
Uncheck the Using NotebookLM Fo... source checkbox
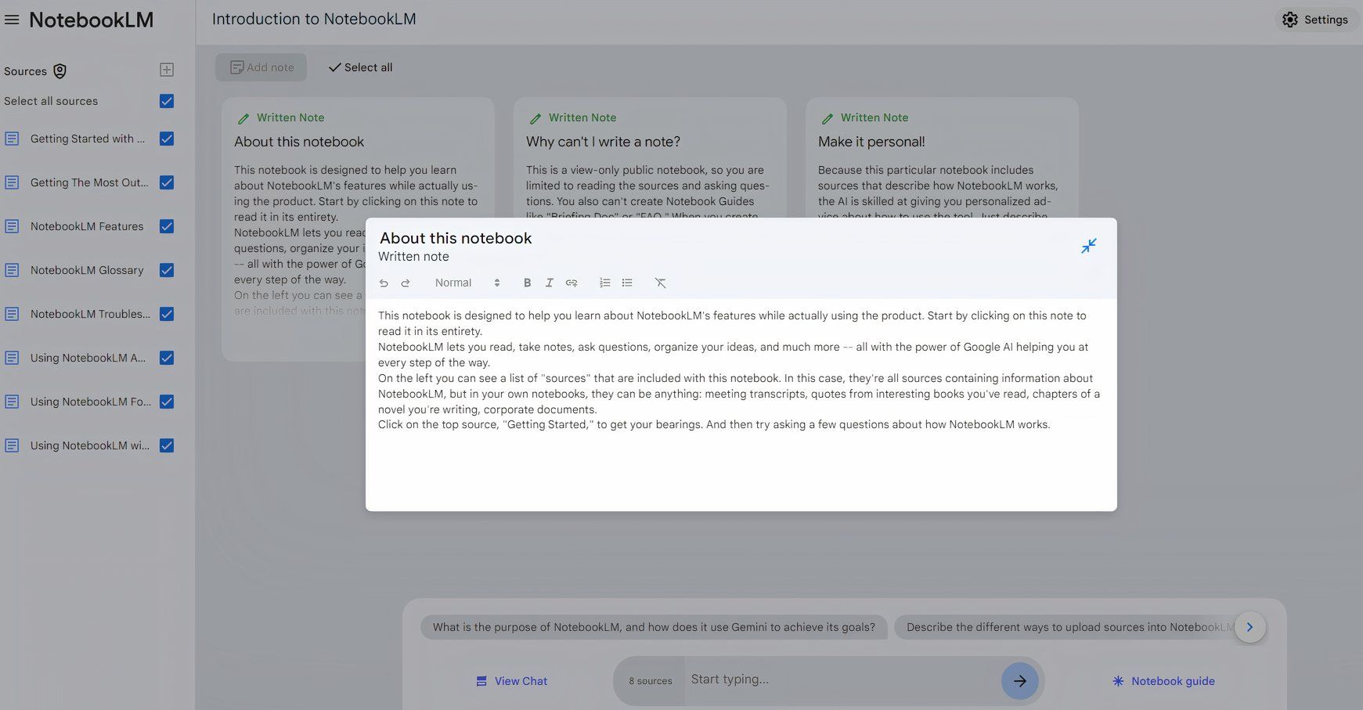[167, 402]
